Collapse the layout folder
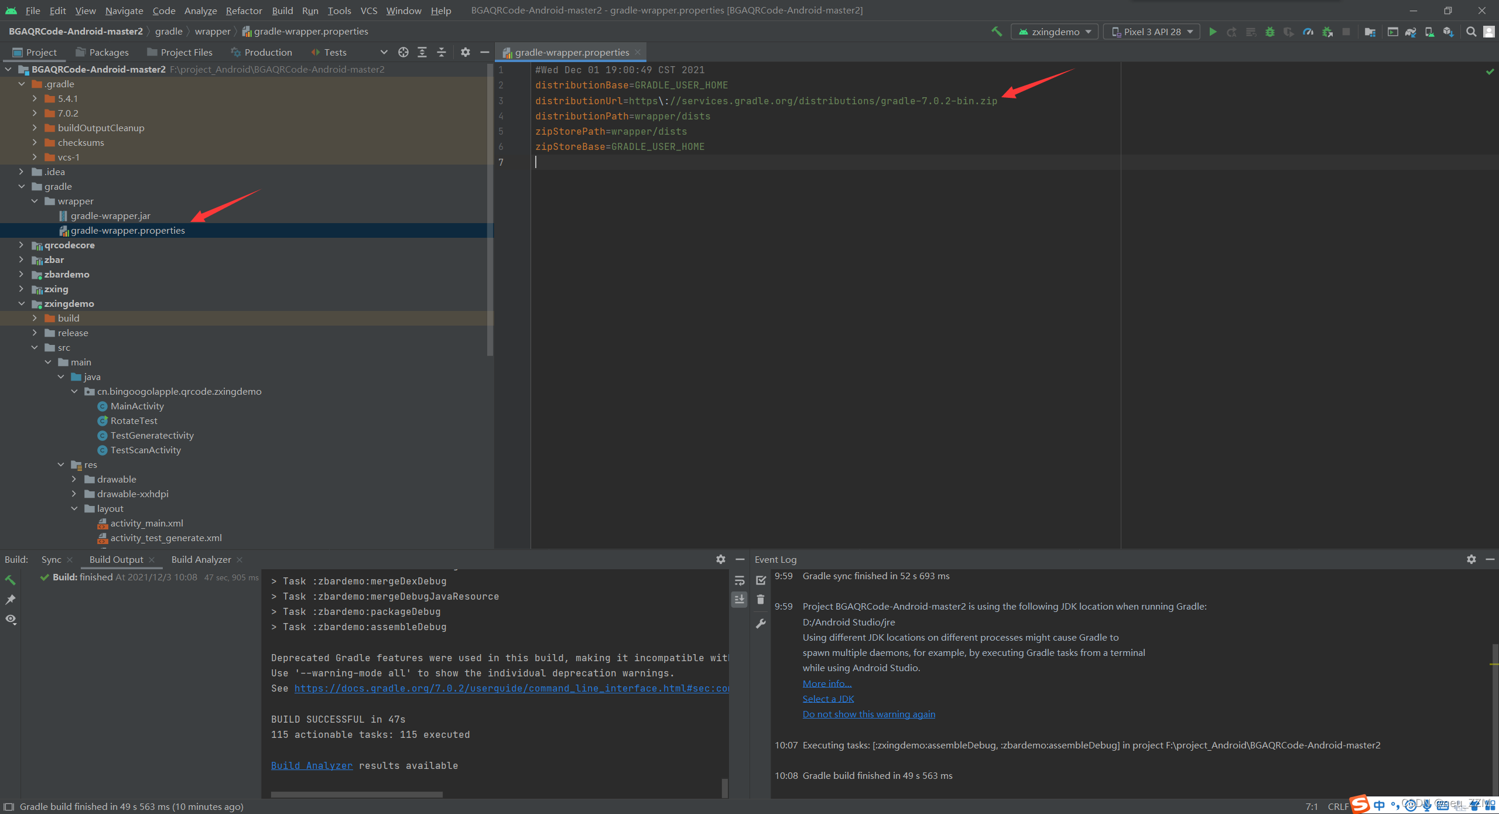The image size is (1499, 814). pyautogui.click(x=74, y=508)
